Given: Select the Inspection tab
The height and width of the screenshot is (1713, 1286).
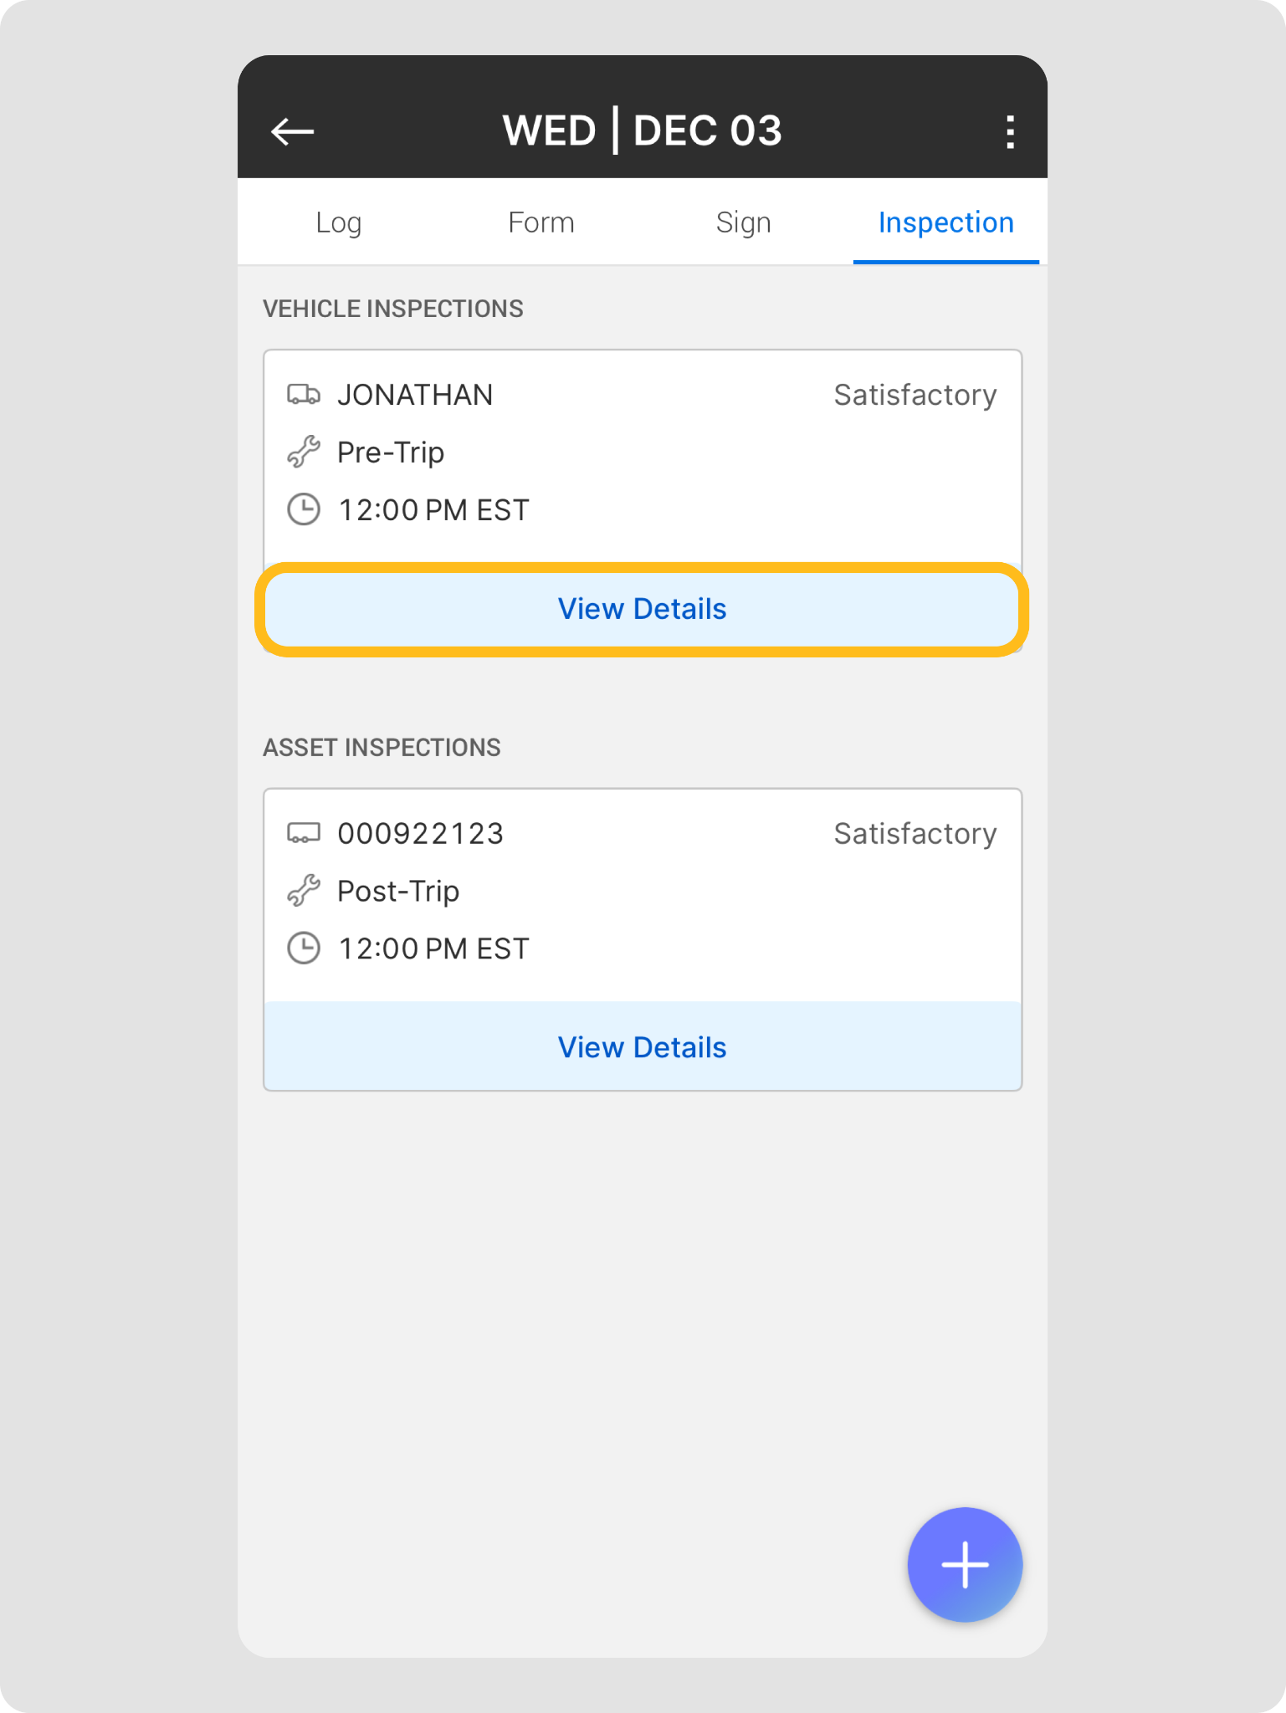Looking at the screenshot, I should (945, 222).
